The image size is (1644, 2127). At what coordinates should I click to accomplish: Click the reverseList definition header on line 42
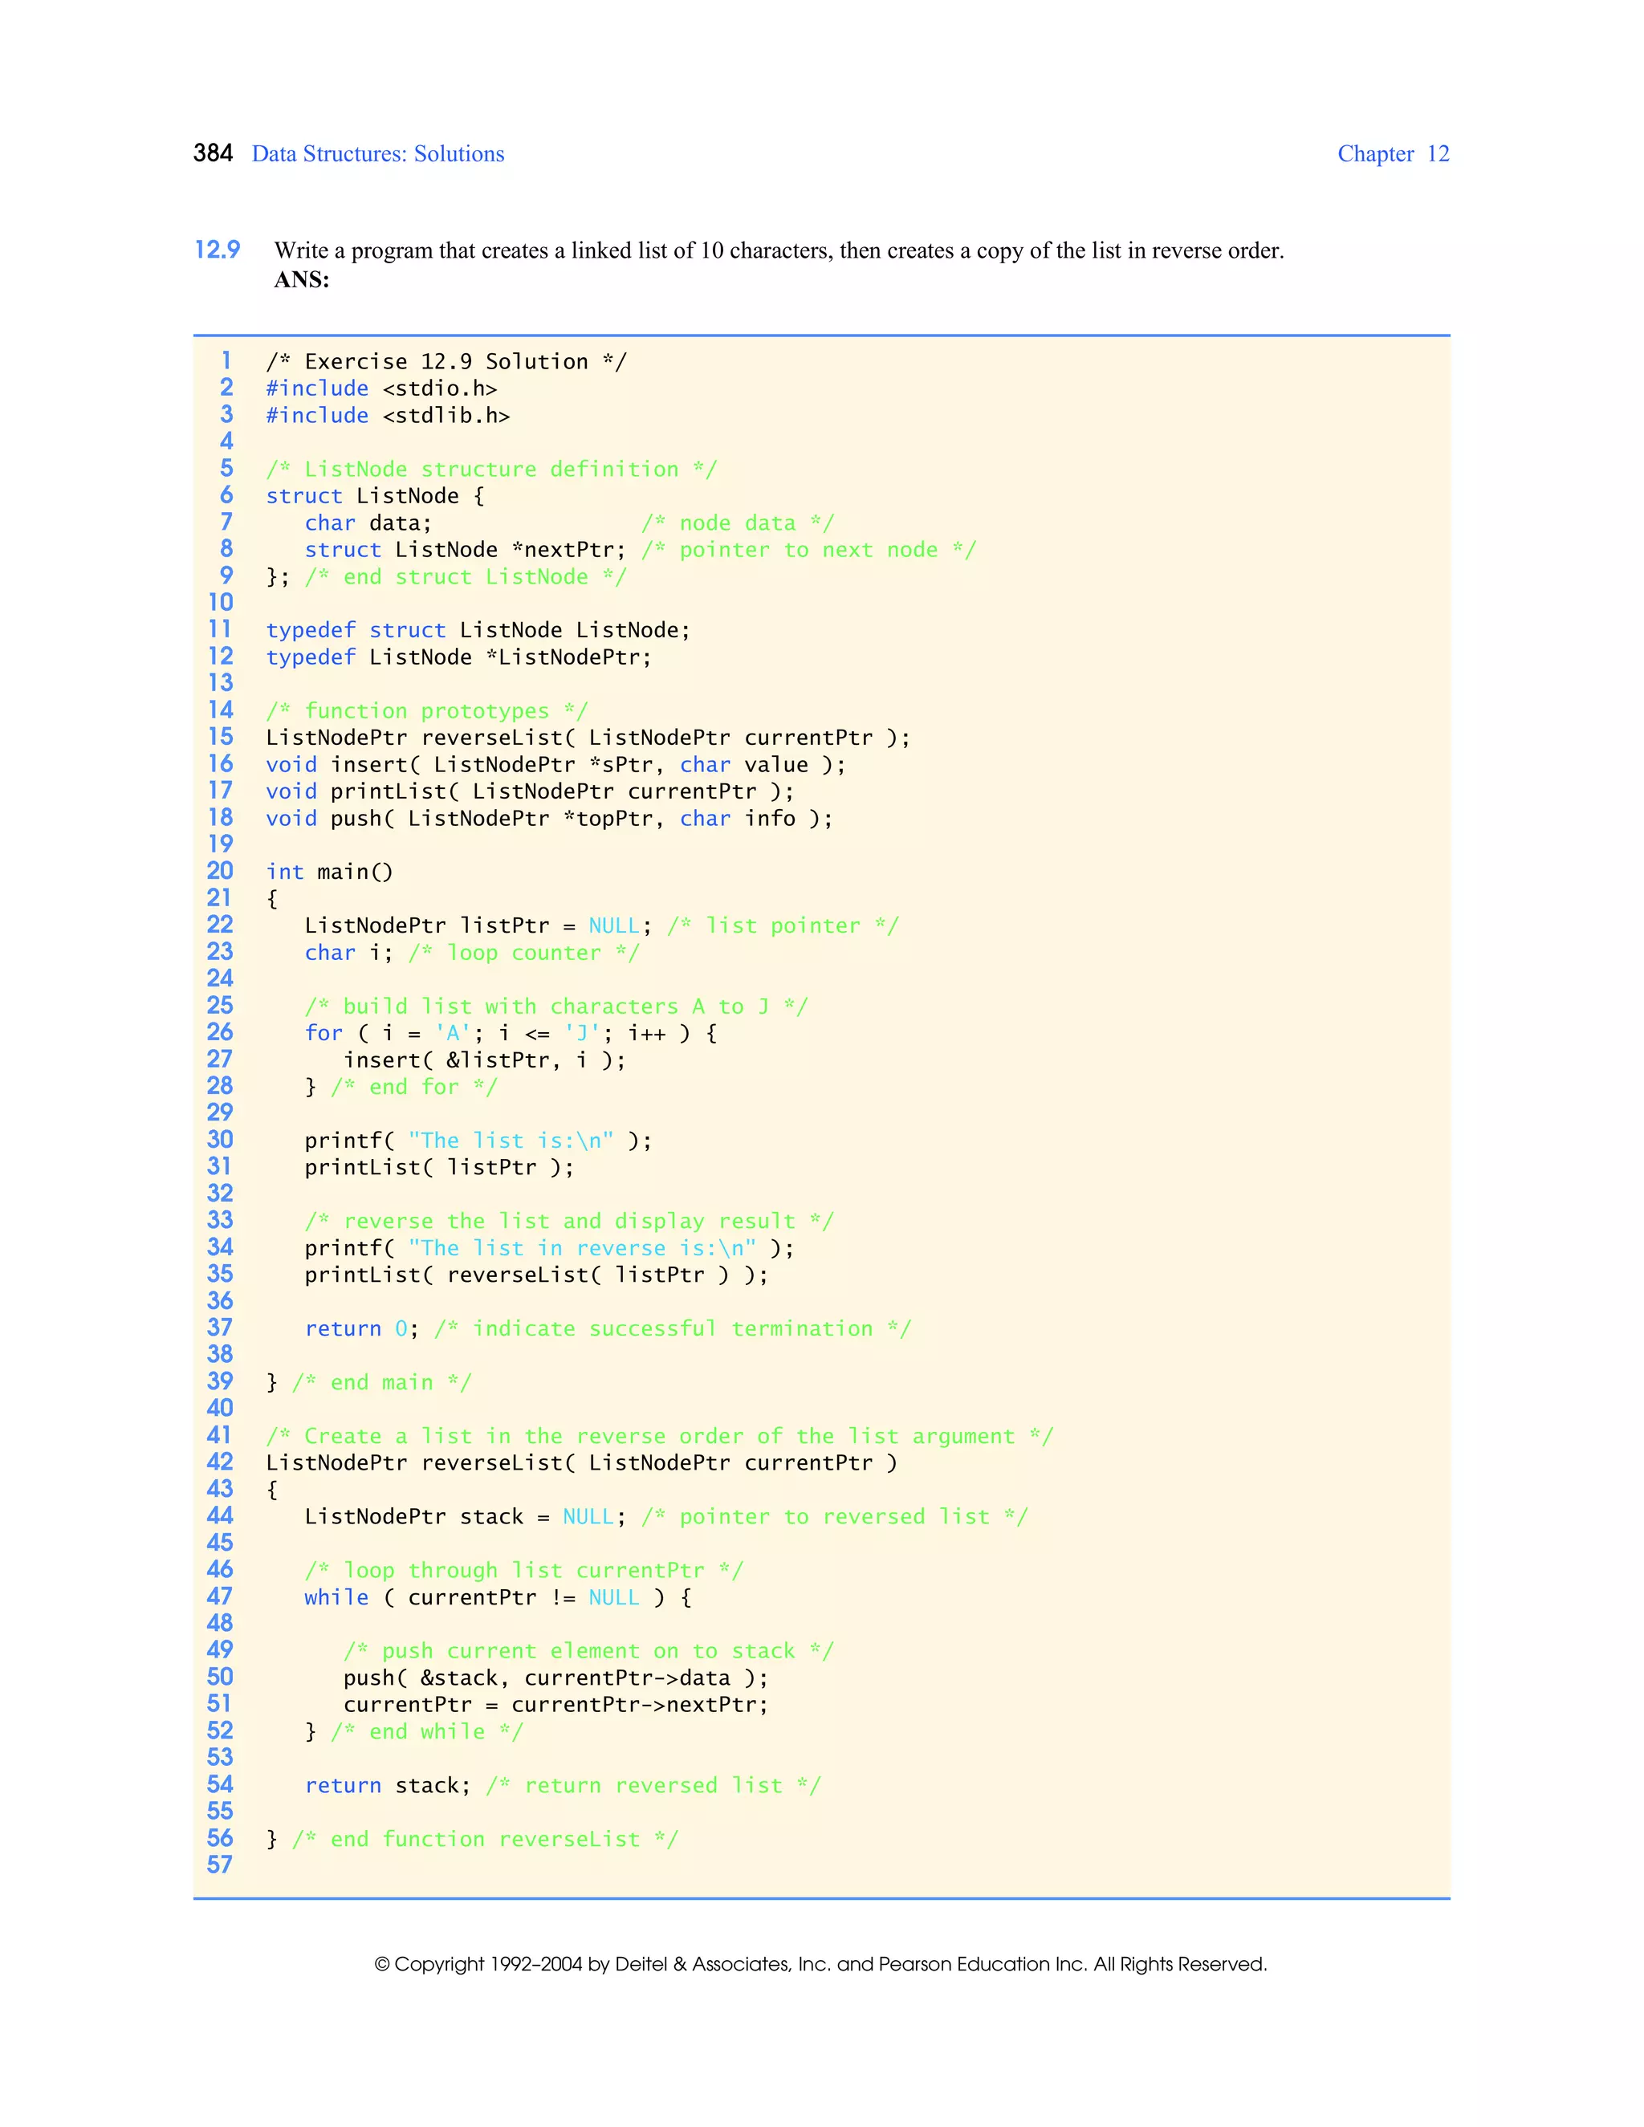pos(581,1462)
